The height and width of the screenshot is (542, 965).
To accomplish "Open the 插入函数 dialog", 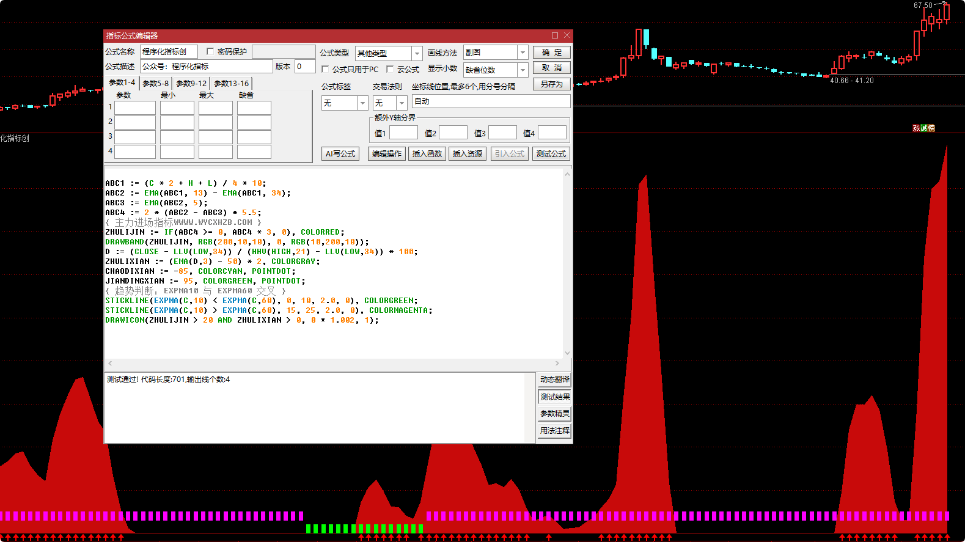I will pos(427,154).
